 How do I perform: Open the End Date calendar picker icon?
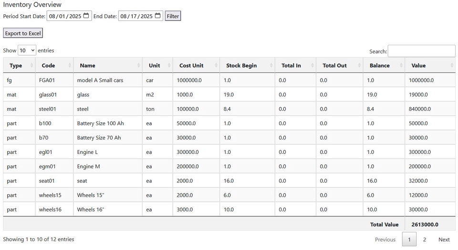[157, 16]
